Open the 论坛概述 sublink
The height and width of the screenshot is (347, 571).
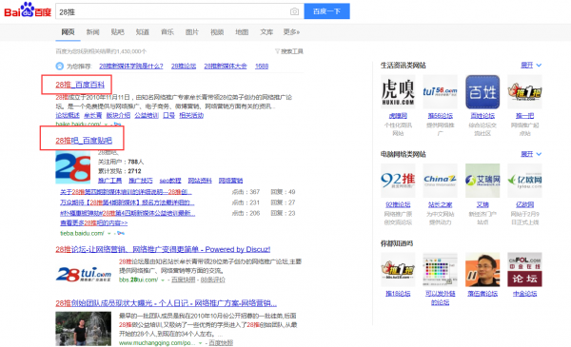pyautogui.click(x=68, y=115)
